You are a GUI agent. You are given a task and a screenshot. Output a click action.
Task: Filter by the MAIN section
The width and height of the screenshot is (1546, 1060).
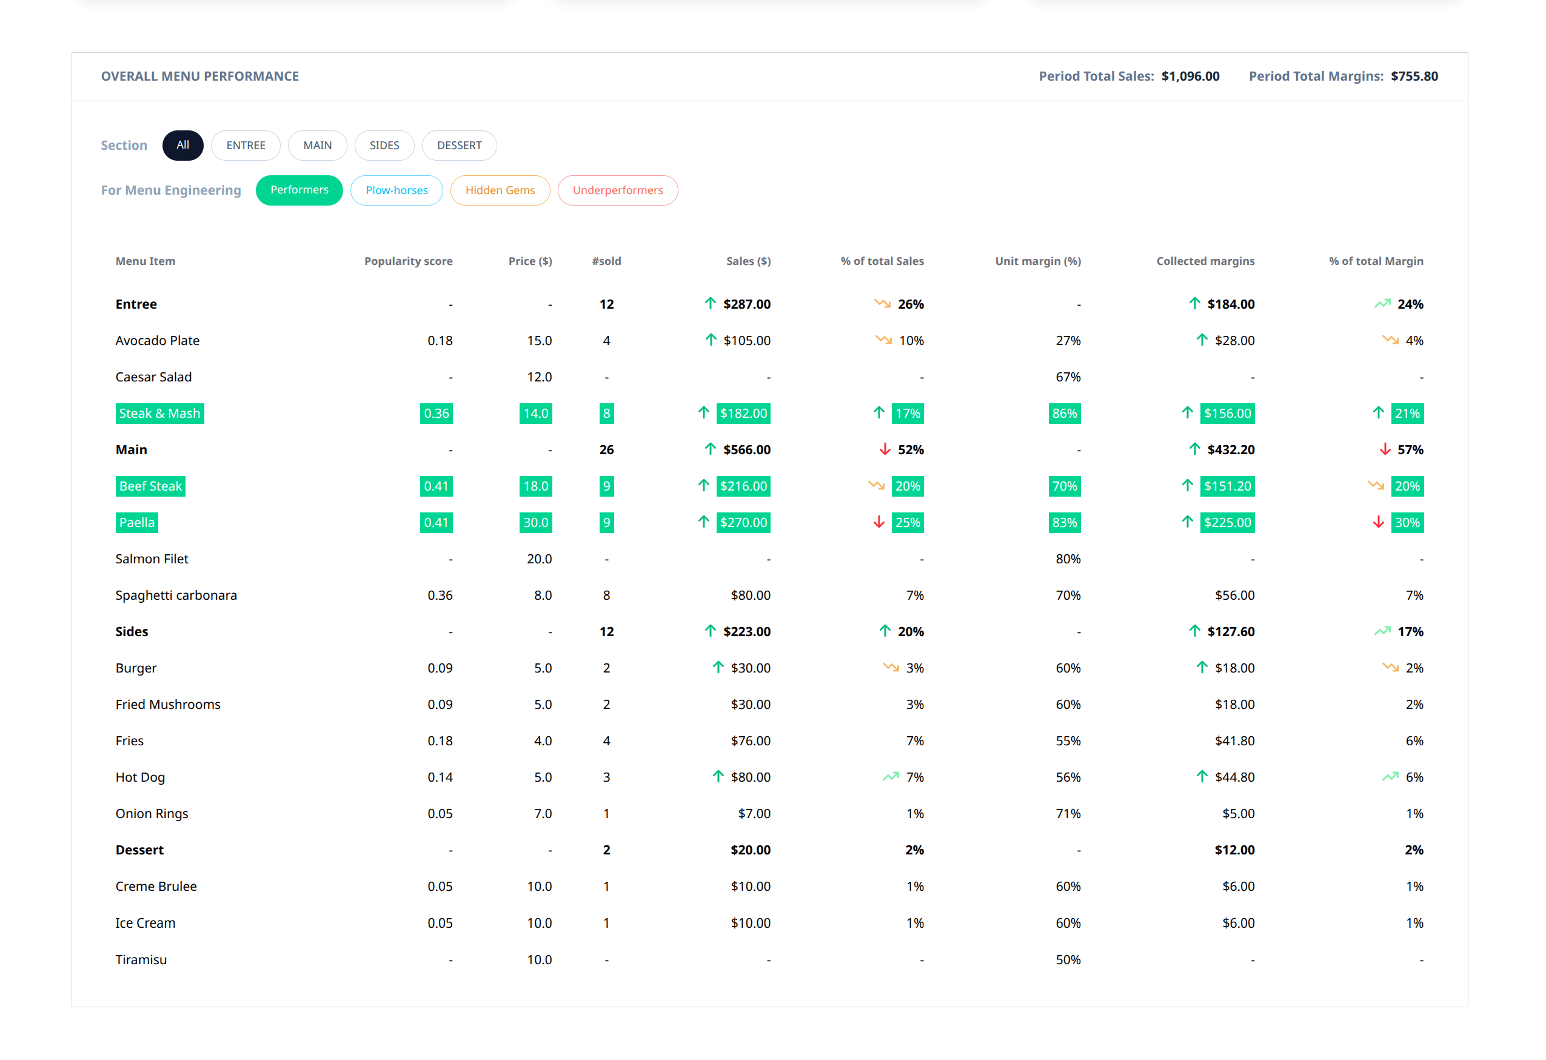(x=317, y=145)
